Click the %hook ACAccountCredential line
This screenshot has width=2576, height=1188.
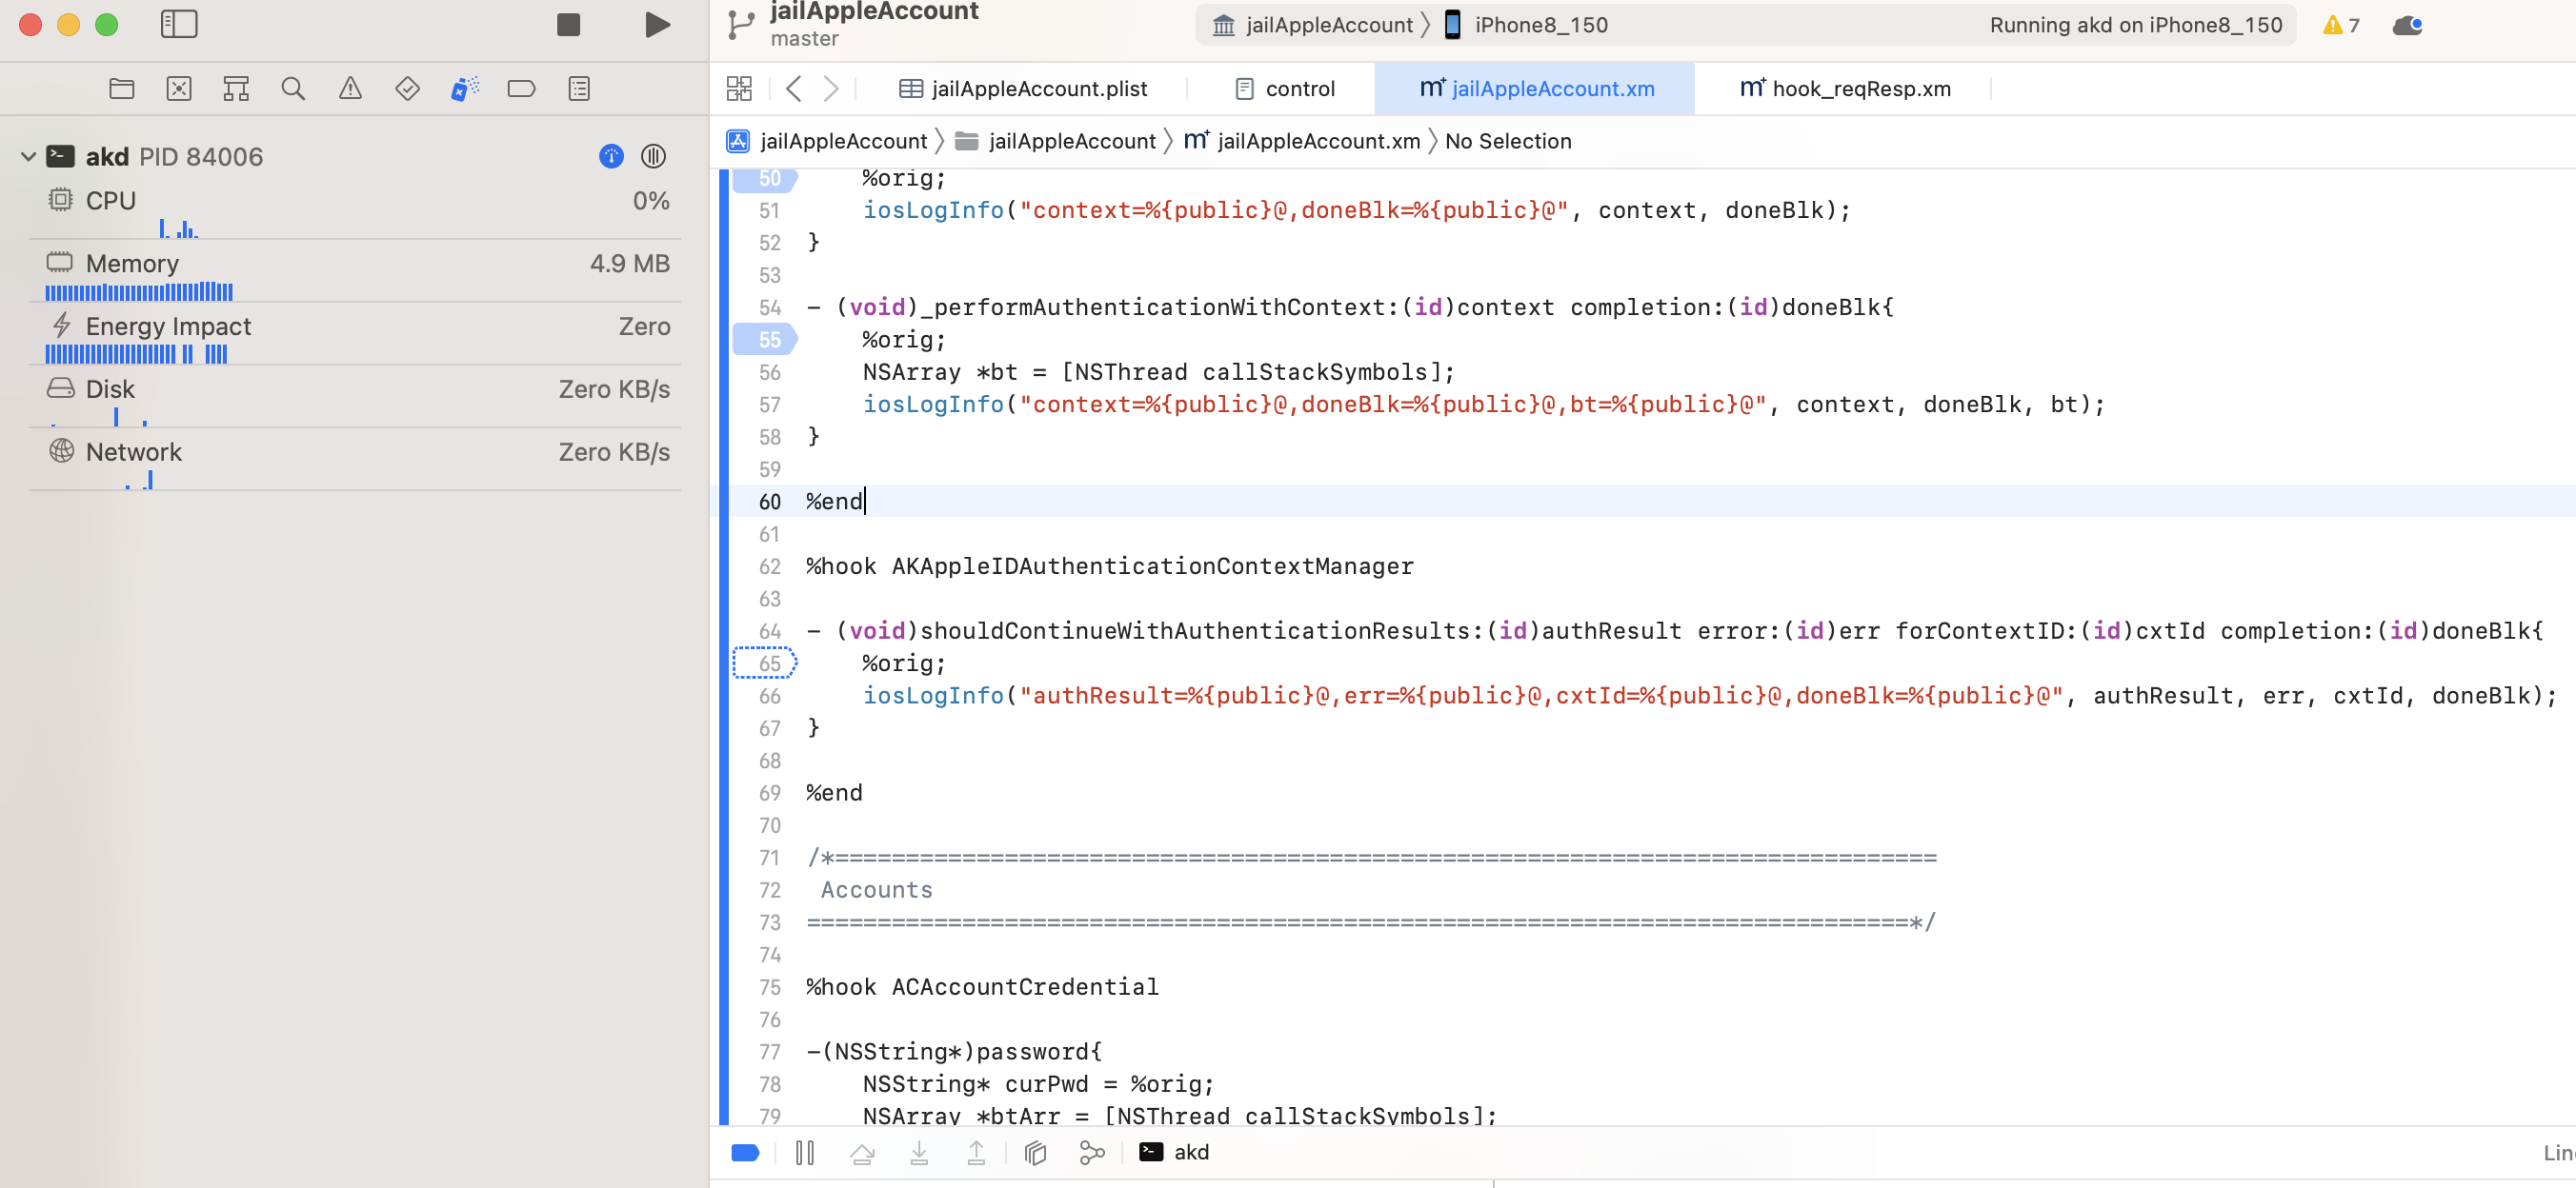(x=982, y=987)
